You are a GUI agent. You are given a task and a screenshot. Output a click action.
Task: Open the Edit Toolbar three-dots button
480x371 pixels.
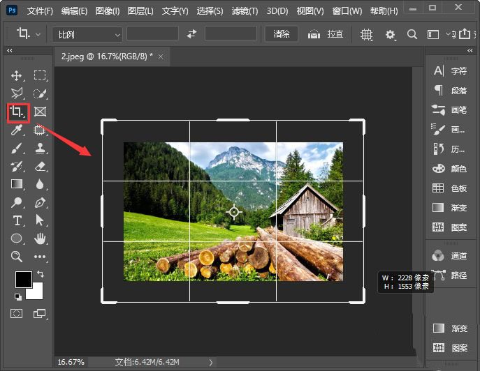click(x=40, y=257)
